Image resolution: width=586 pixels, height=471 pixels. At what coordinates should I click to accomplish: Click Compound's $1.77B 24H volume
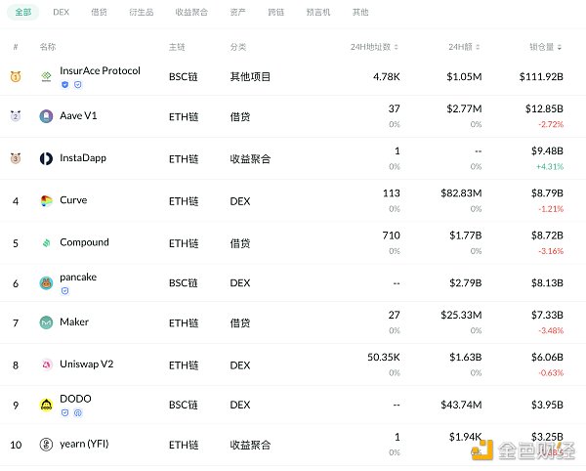point(465,235)
